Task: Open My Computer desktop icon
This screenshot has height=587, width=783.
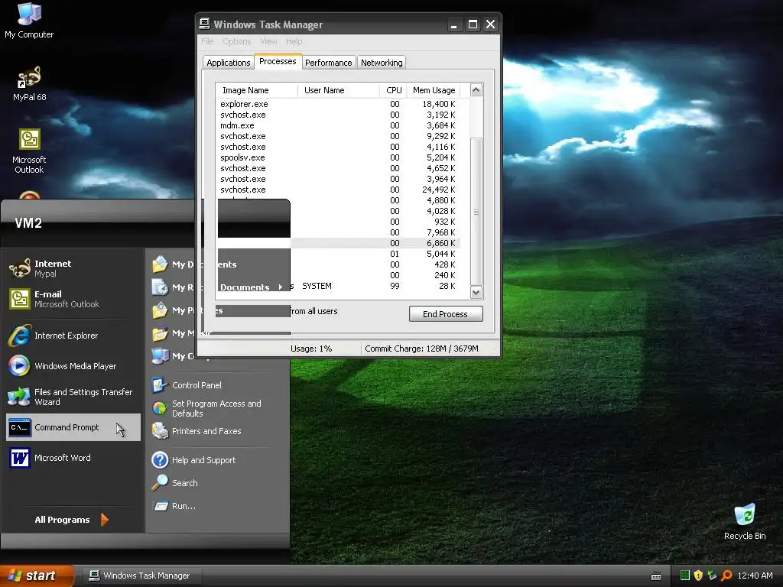Action: point(29,21)
